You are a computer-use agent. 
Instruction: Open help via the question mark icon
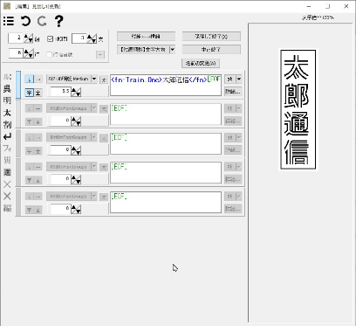(58, 21)
